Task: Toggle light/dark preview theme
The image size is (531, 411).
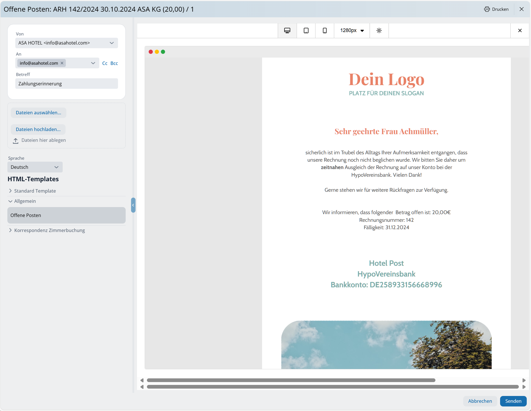Action: (x=379, y=31)
